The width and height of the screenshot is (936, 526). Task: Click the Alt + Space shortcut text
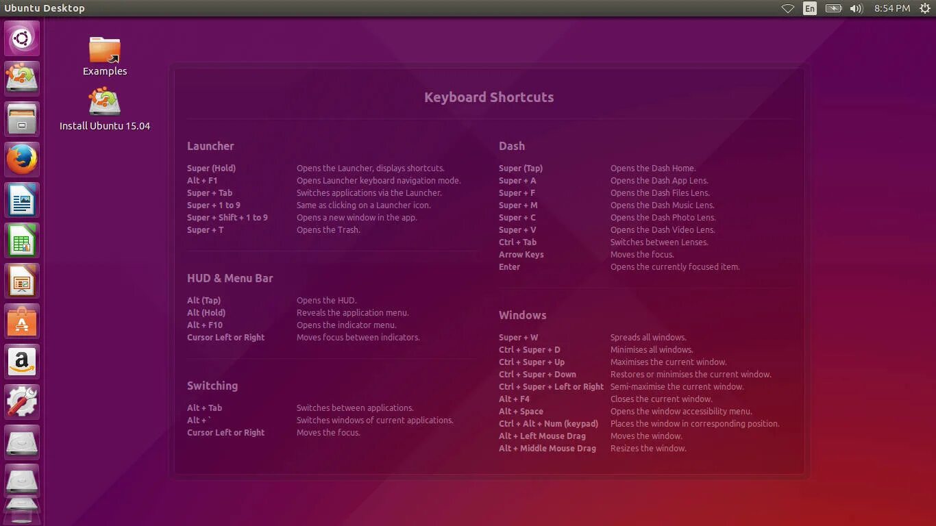pos(521,412)
